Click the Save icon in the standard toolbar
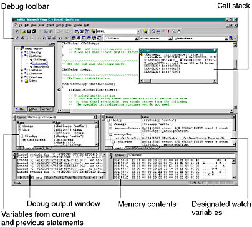 coord(29,32)
